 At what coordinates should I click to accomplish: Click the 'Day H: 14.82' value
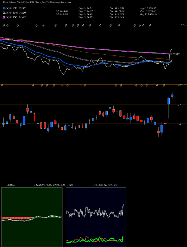pyautogui.click(x=86, y=11)
